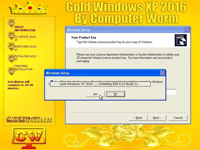This screenshot has width=200, height=150.
Task: Click the crown icon beside Searching Gold XP
Action: (x=11, y=46)
